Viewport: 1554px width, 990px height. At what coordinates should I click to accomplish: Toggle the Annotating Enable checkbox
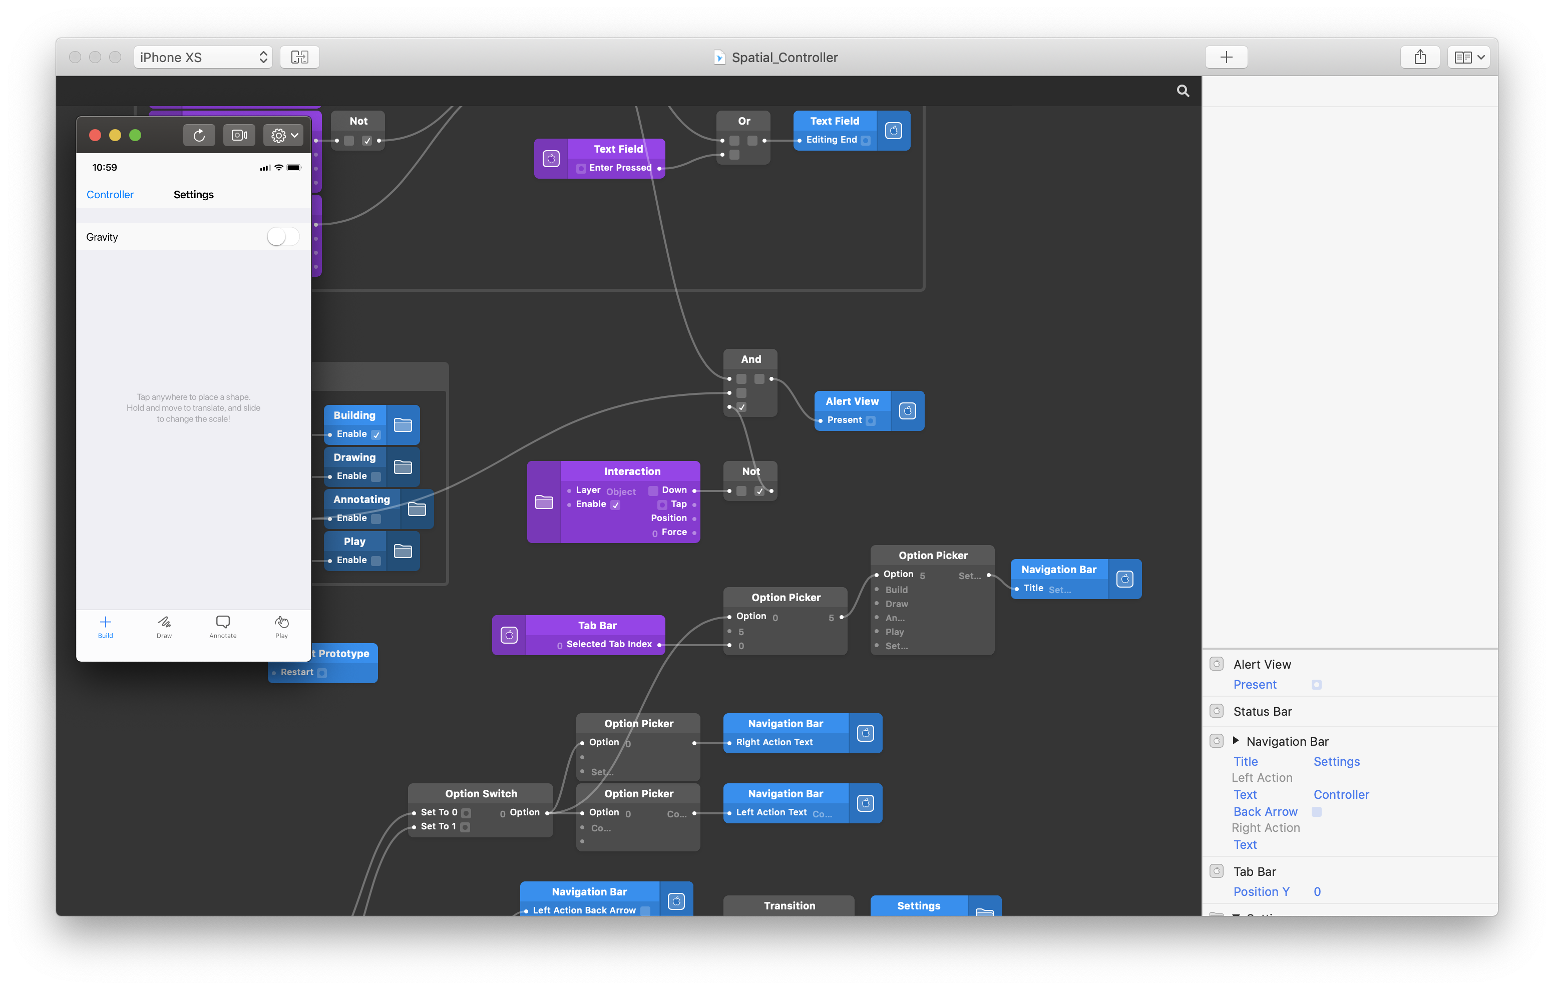tap(376, 518)
